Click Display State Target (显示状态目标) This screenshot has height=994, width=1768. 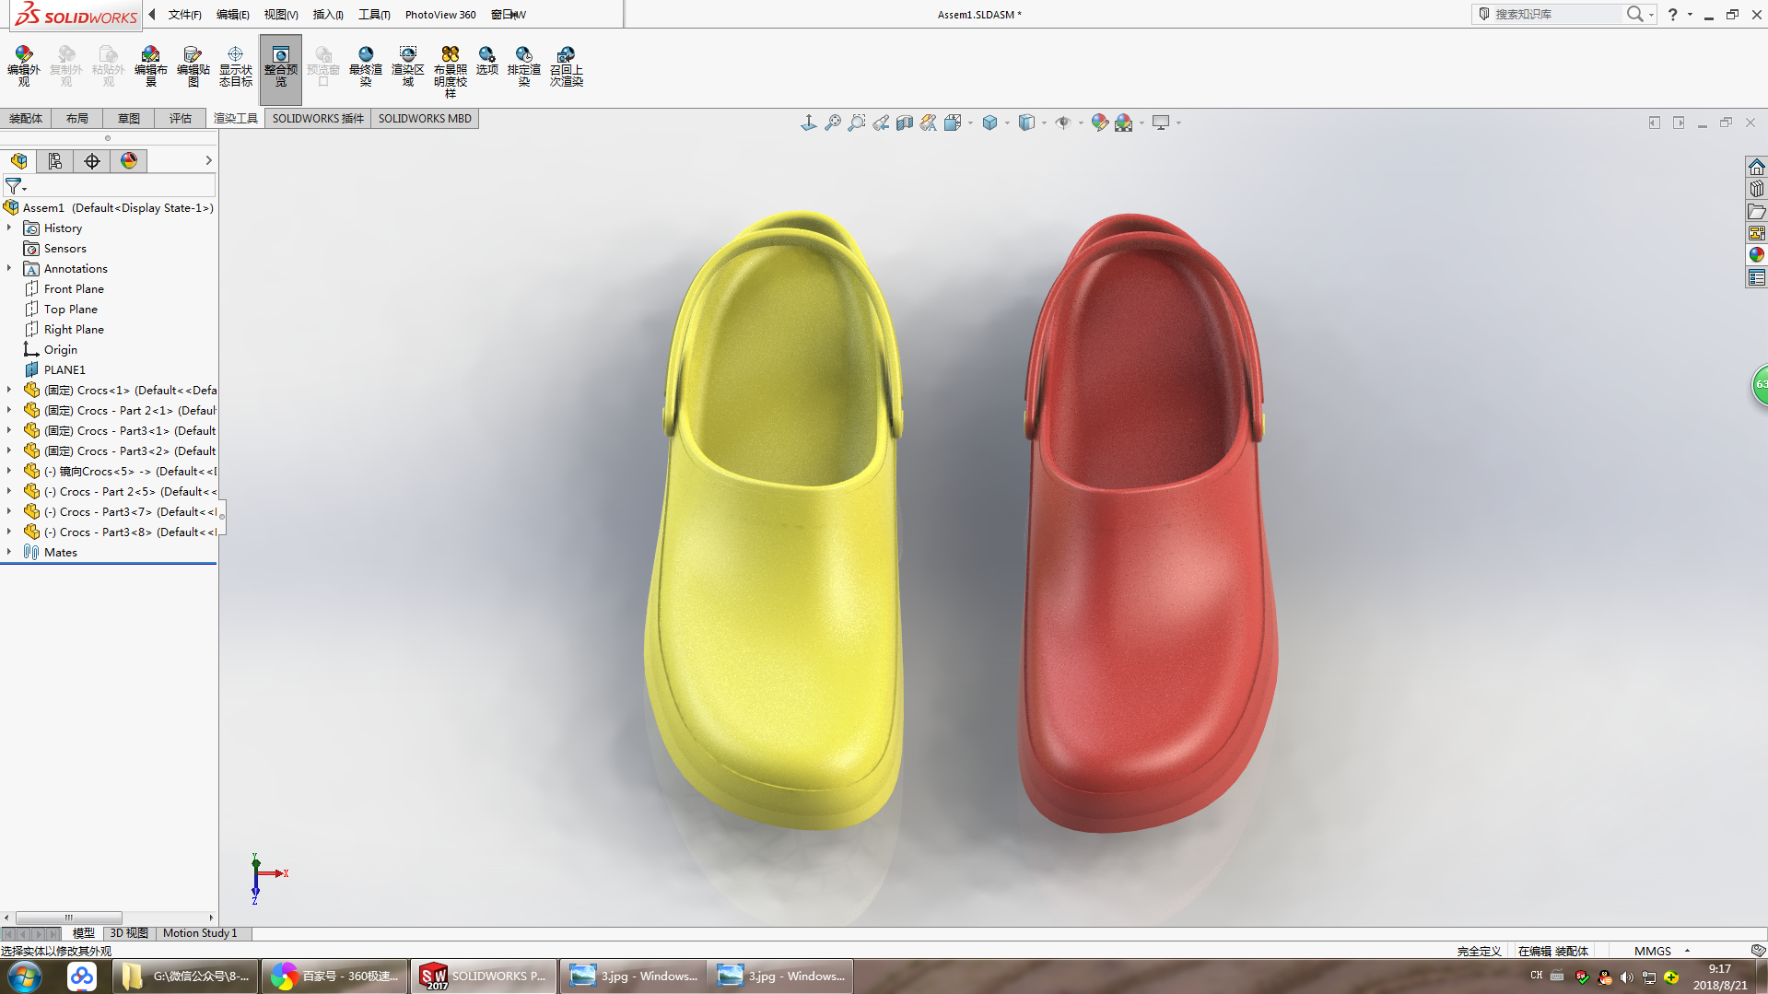tap(236, 66)
